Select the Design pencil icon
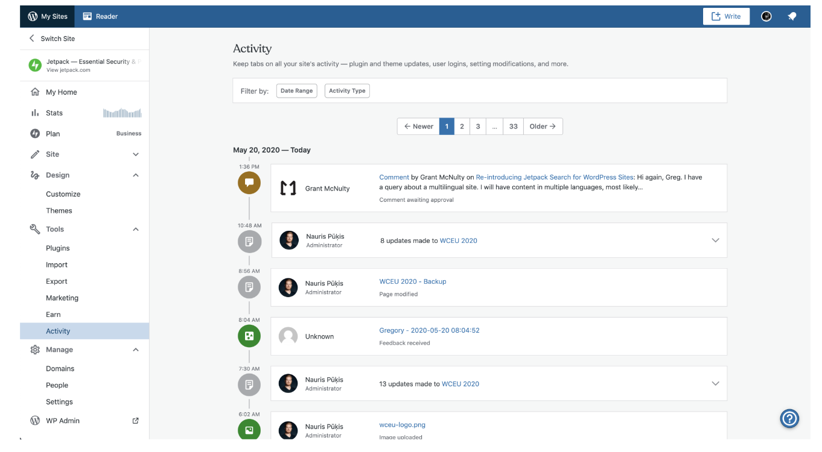Image resolution: width=822 pixels, height=452 pixels. tap(35, 175)
